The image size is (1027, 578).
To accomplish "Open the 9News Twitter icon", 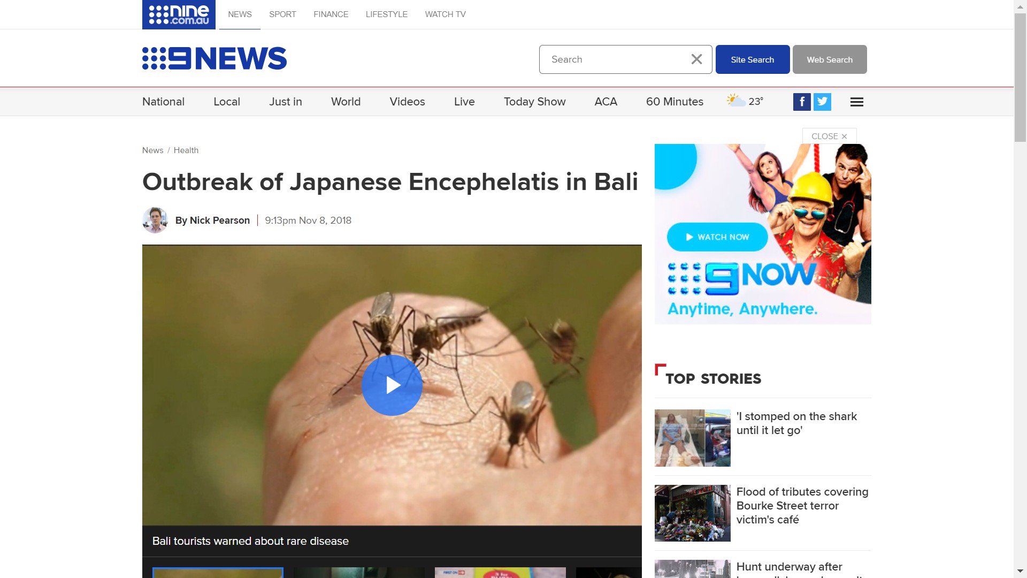I will [x=822, y=102].
